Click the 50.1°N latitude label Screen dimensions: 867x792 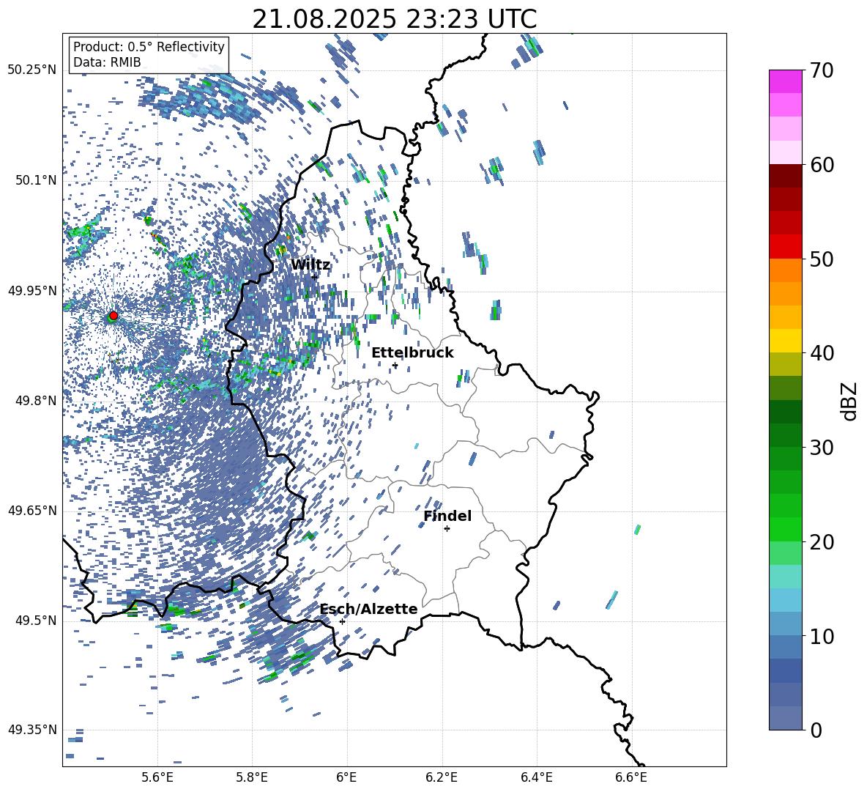tap(36, 180)
